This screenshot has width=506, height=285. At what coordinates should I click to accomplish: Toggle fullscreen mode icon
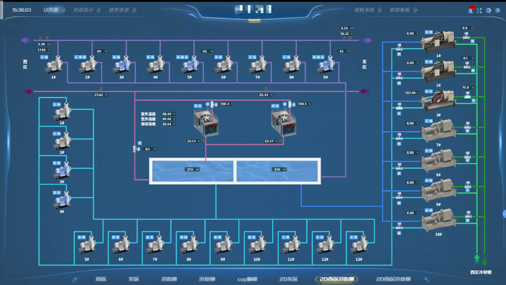click(479, 11)
